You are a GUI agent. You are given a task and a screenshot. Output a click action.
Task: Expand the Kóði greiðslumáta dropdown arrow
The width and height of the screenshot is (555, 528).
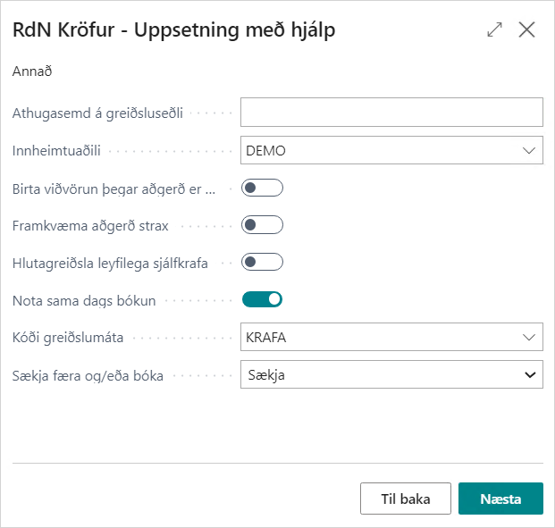(x=529, y=337)
